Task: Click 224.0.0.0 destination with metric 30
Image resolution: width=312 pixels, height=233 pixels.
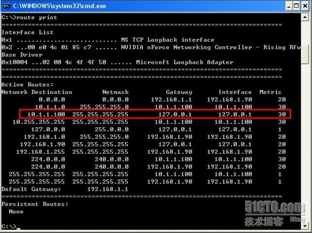Action: point(48,159)
